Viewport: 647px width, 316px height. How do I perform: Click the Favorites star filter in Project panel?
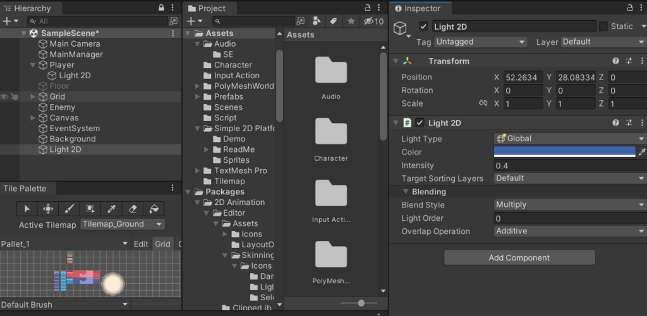click(x=351, y=21)
